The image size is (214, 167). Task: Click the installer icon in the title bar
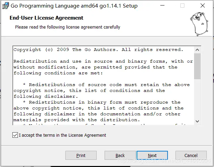[x=6, y=6]
